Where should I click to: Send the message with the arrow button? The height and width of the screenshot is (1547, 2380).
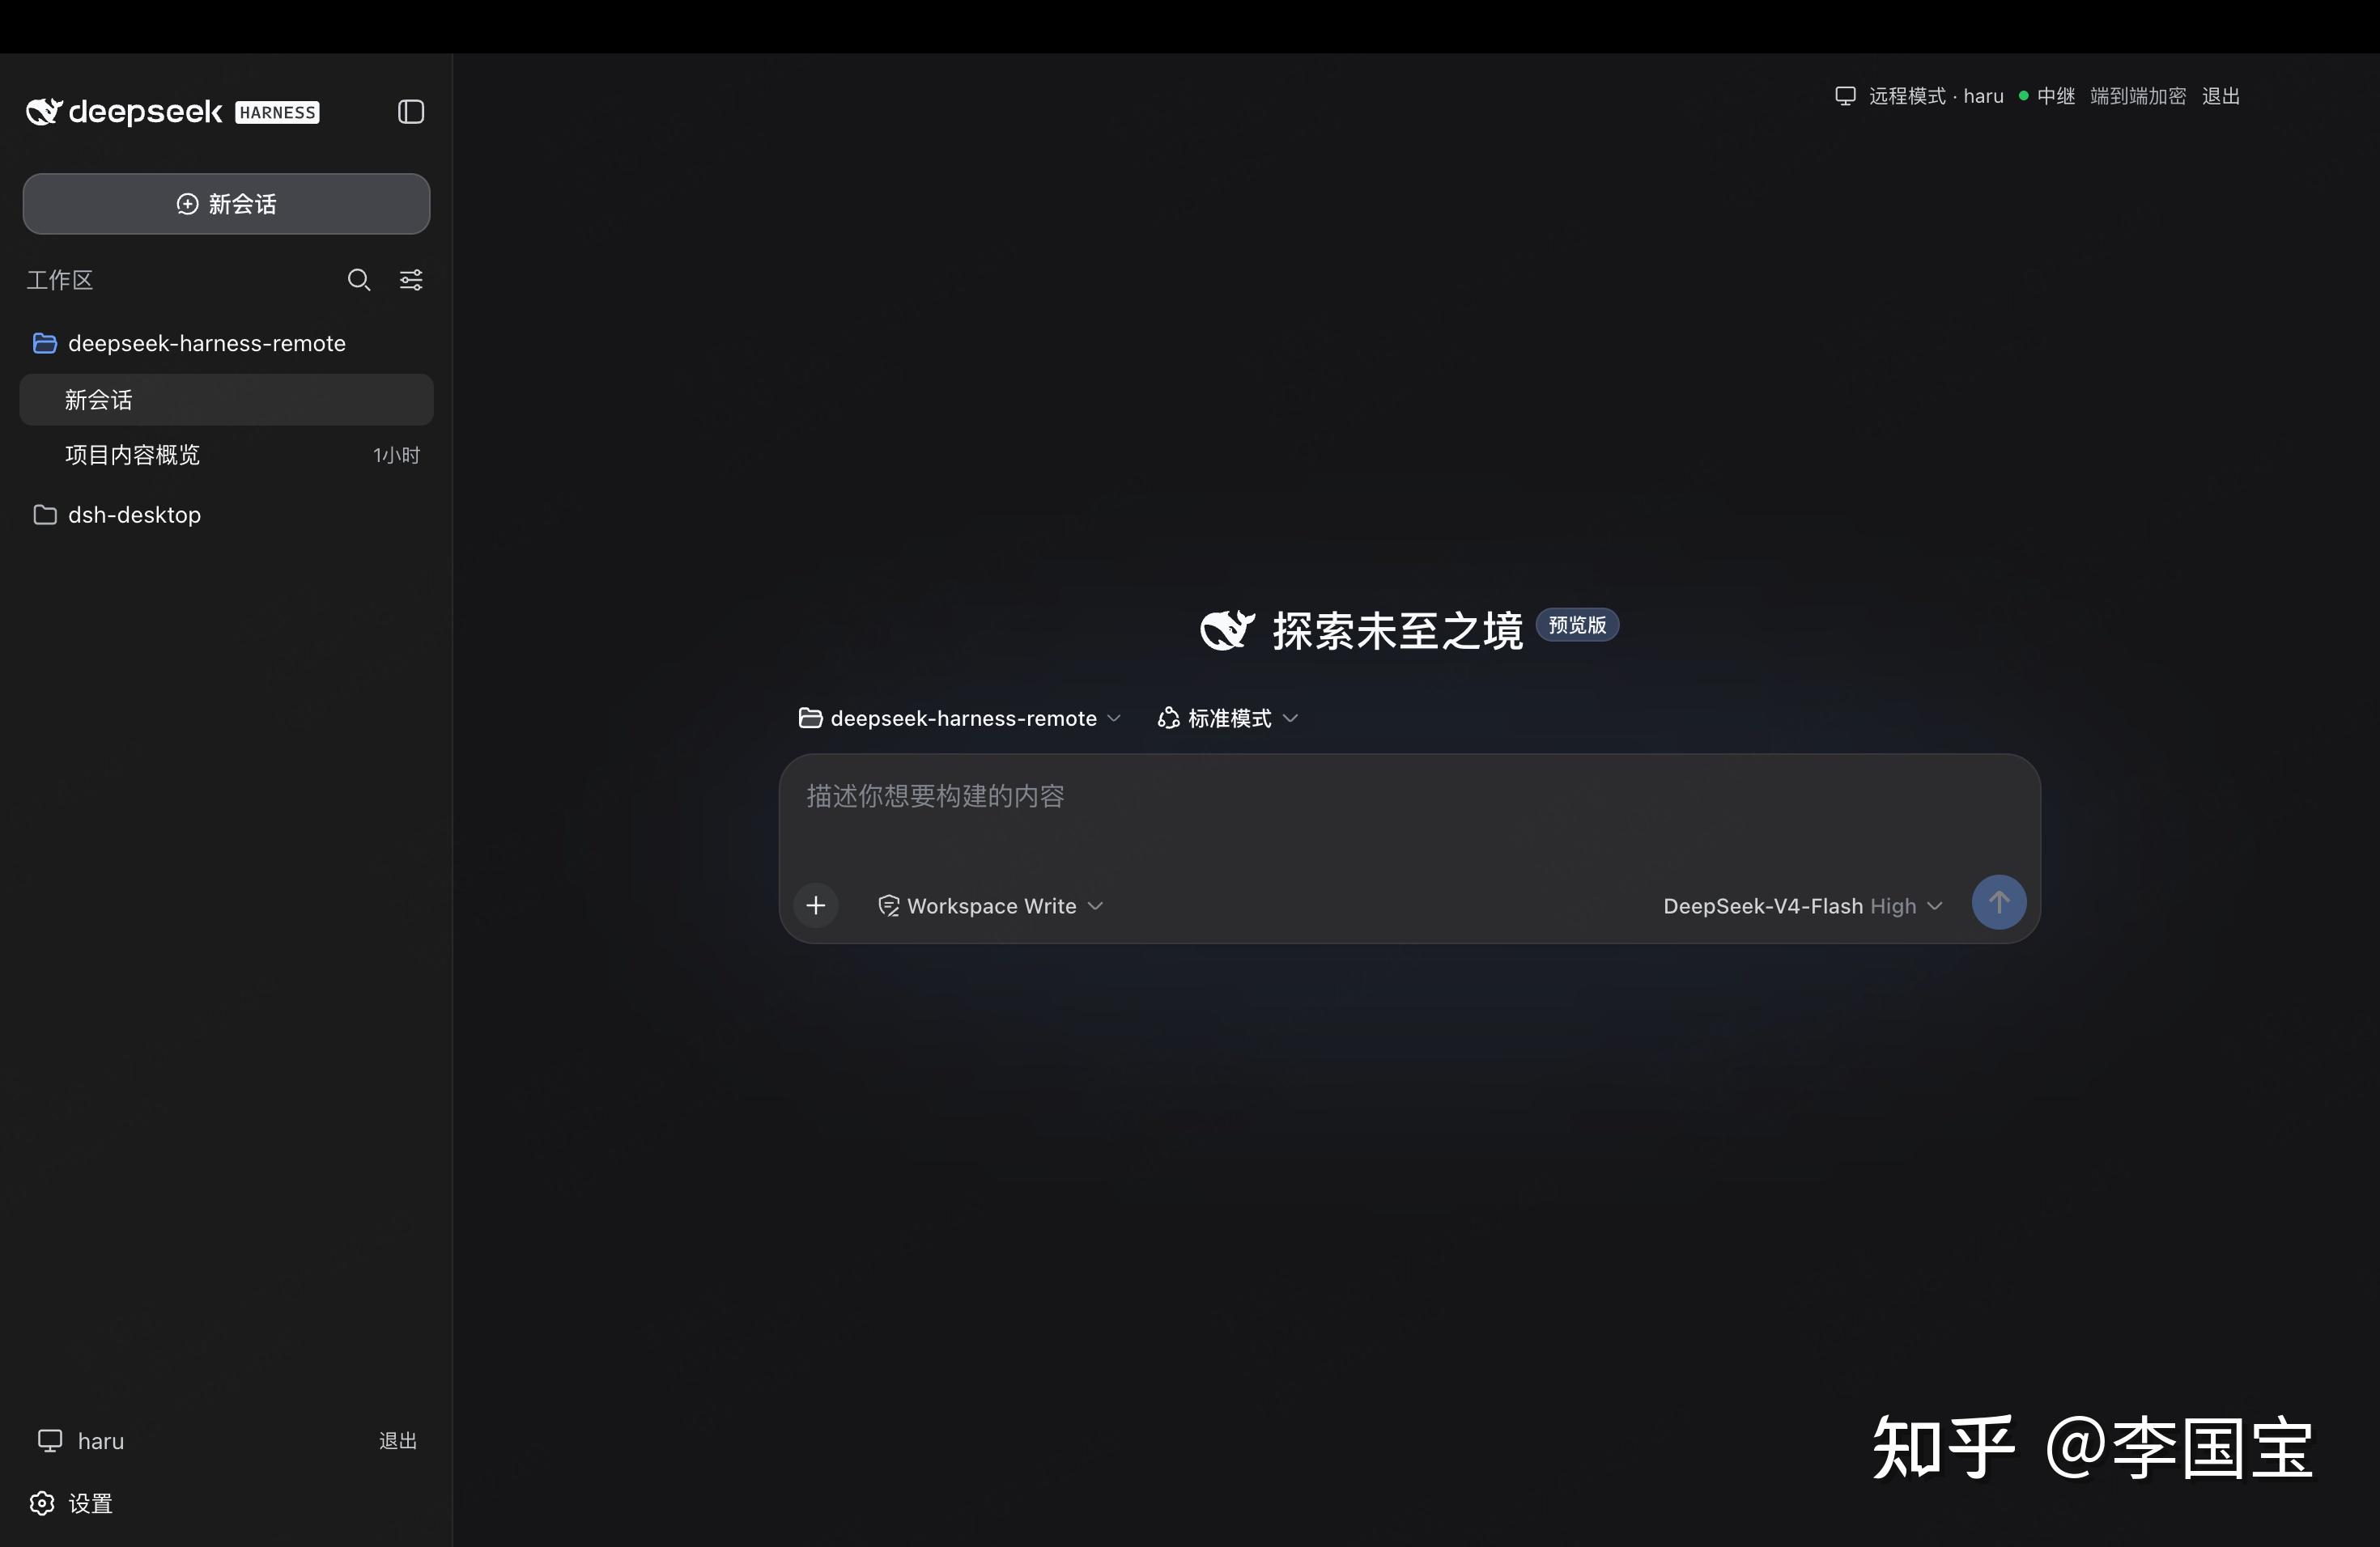(x=1999, y=904)
